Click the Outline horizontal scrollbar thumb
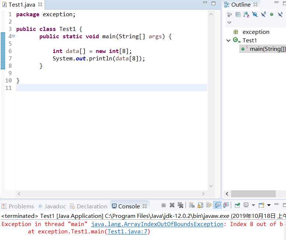The height and width of the screenshot is (240, 286). tap(253, 194)
